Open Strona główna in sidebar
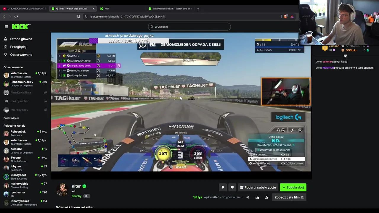This screenshot has height=213, width=379. (x=21, y=39)
